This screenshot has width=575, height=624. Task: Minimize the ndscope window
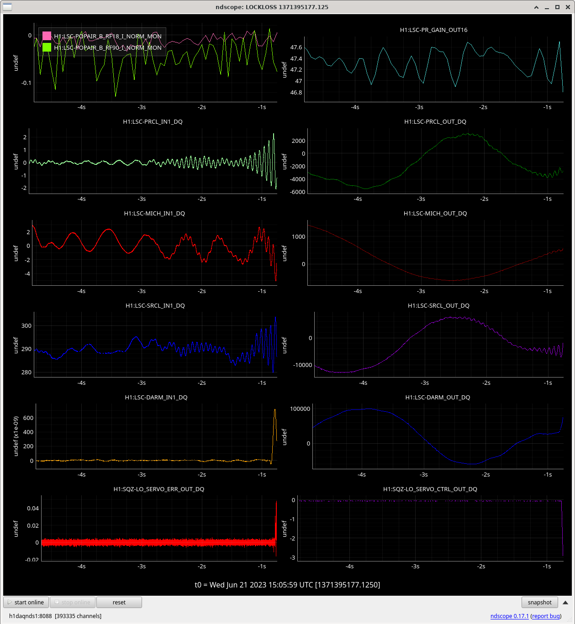[547, 7]
